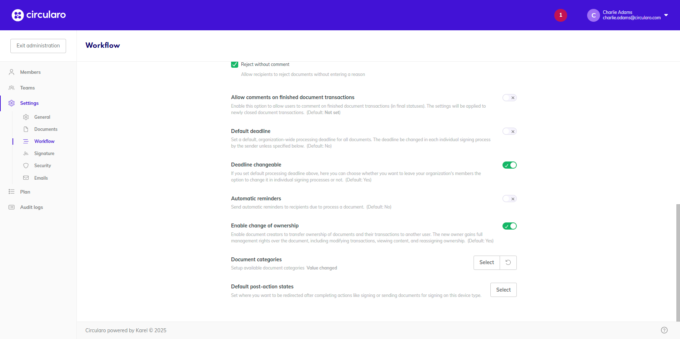The image size is (680, 339).
Task: Click the Emails envelope icon
Action: point(26,178)
